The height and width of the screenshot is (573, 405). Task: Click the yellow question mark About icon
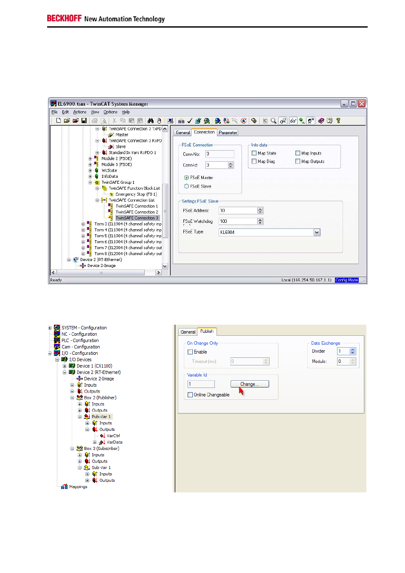coord(338,121)
